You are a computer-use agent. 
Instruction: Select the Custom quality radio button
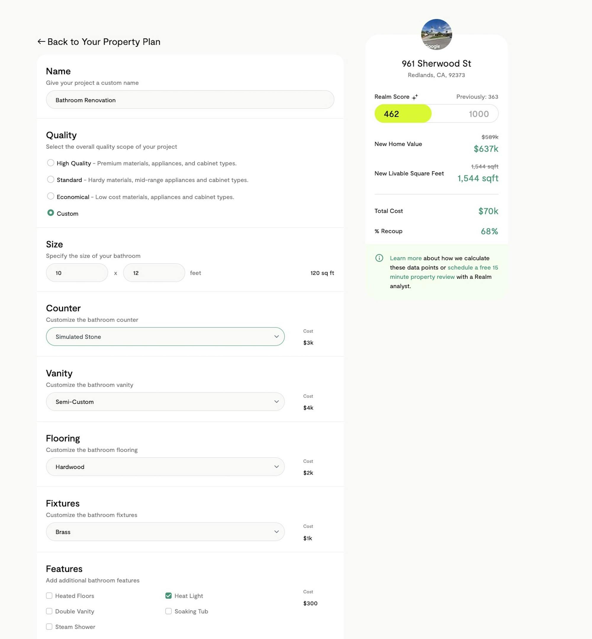(x=51, y=213)
